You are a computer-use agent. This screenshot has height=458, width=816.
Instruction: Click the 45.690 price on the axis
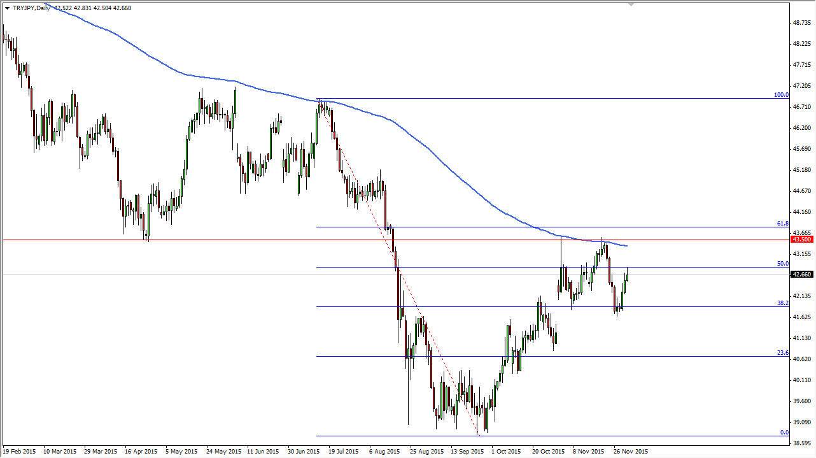[801, 149]
